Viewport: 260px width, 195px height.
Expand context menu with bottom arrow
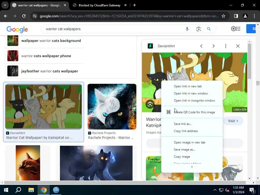192,167
